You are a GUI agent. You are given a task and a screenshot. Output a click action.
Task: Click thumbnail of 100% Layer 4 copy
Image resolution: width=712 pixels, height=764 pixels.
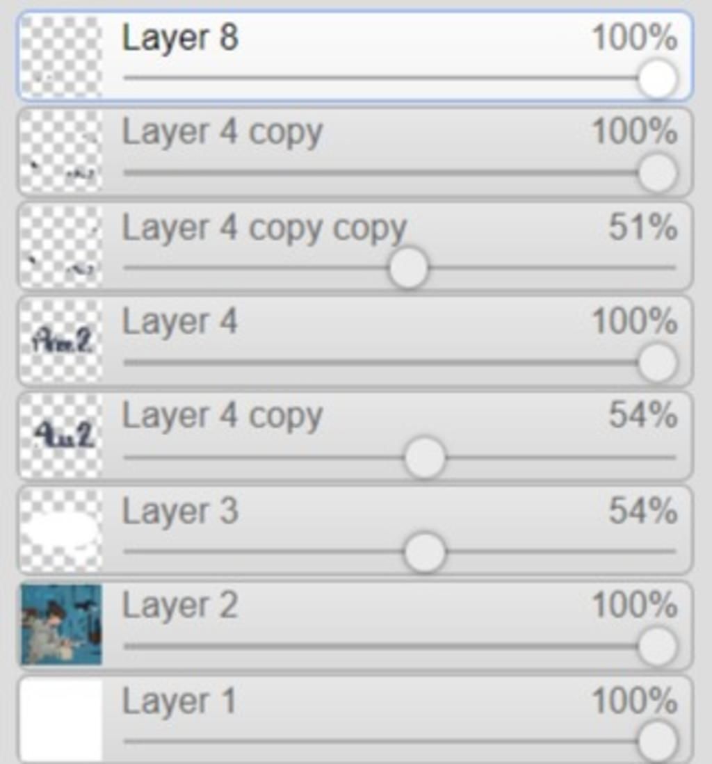click(61, 151)
